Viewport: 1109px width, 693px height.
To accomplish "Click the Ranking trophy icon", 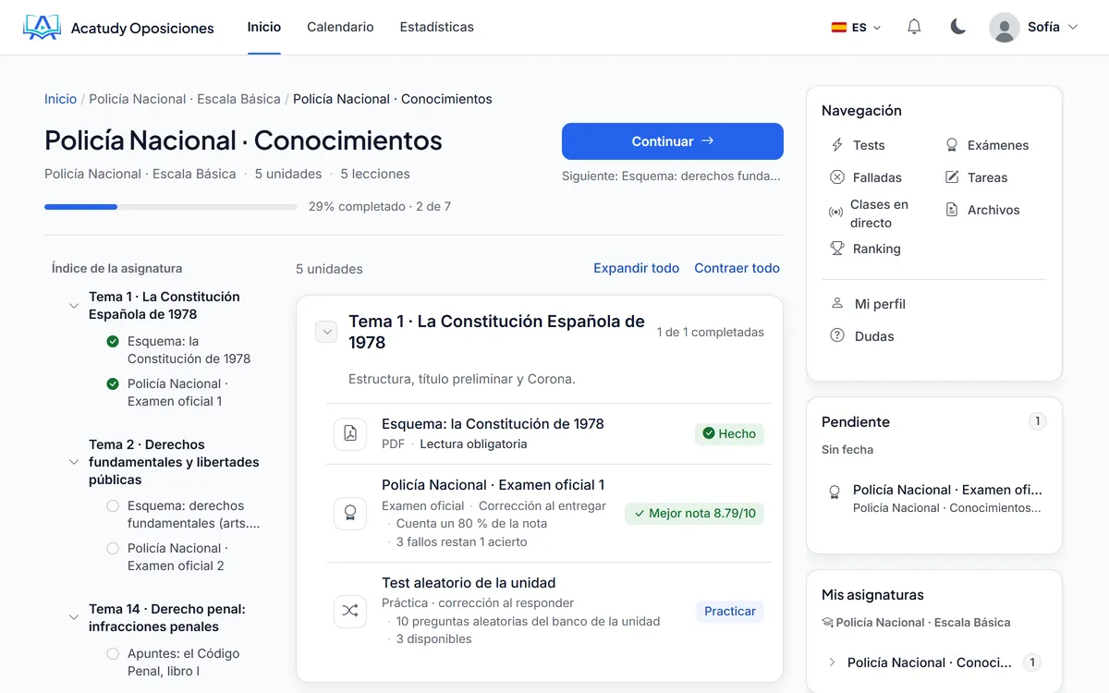I will 837,249.
